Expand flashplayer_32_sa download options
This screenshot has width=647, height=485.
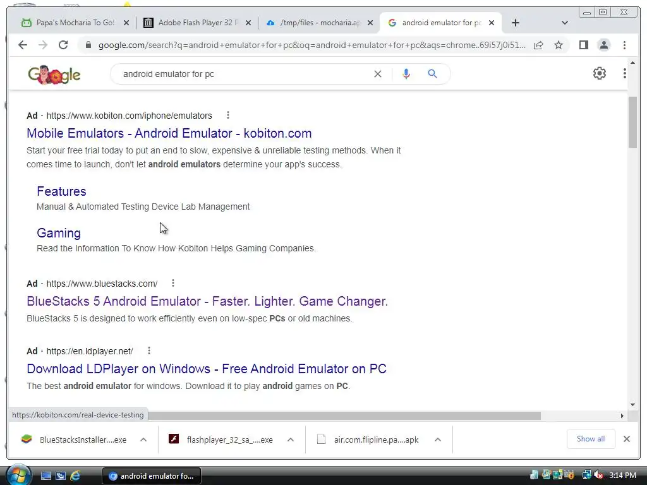coord(291,440)
